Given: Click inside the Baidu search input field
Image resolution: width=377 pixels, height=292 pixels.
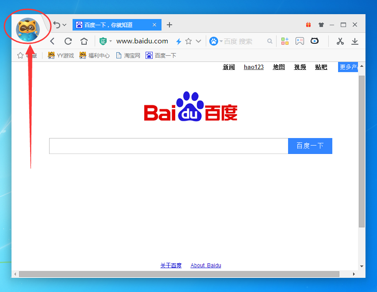Looking at the screenshot, I should point(168,146).
